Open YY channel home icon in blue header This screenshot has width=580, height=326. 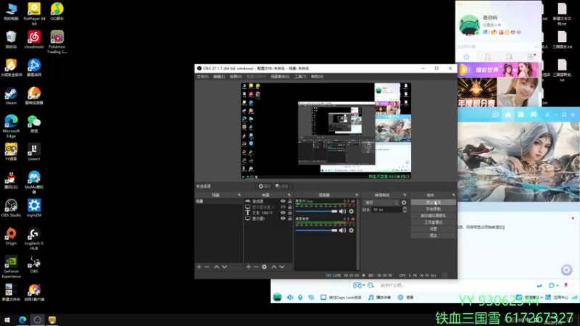click(x=508, y=114)
